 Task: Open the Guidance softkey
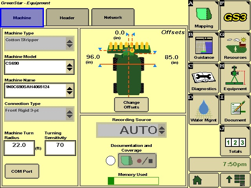point(204,47)
